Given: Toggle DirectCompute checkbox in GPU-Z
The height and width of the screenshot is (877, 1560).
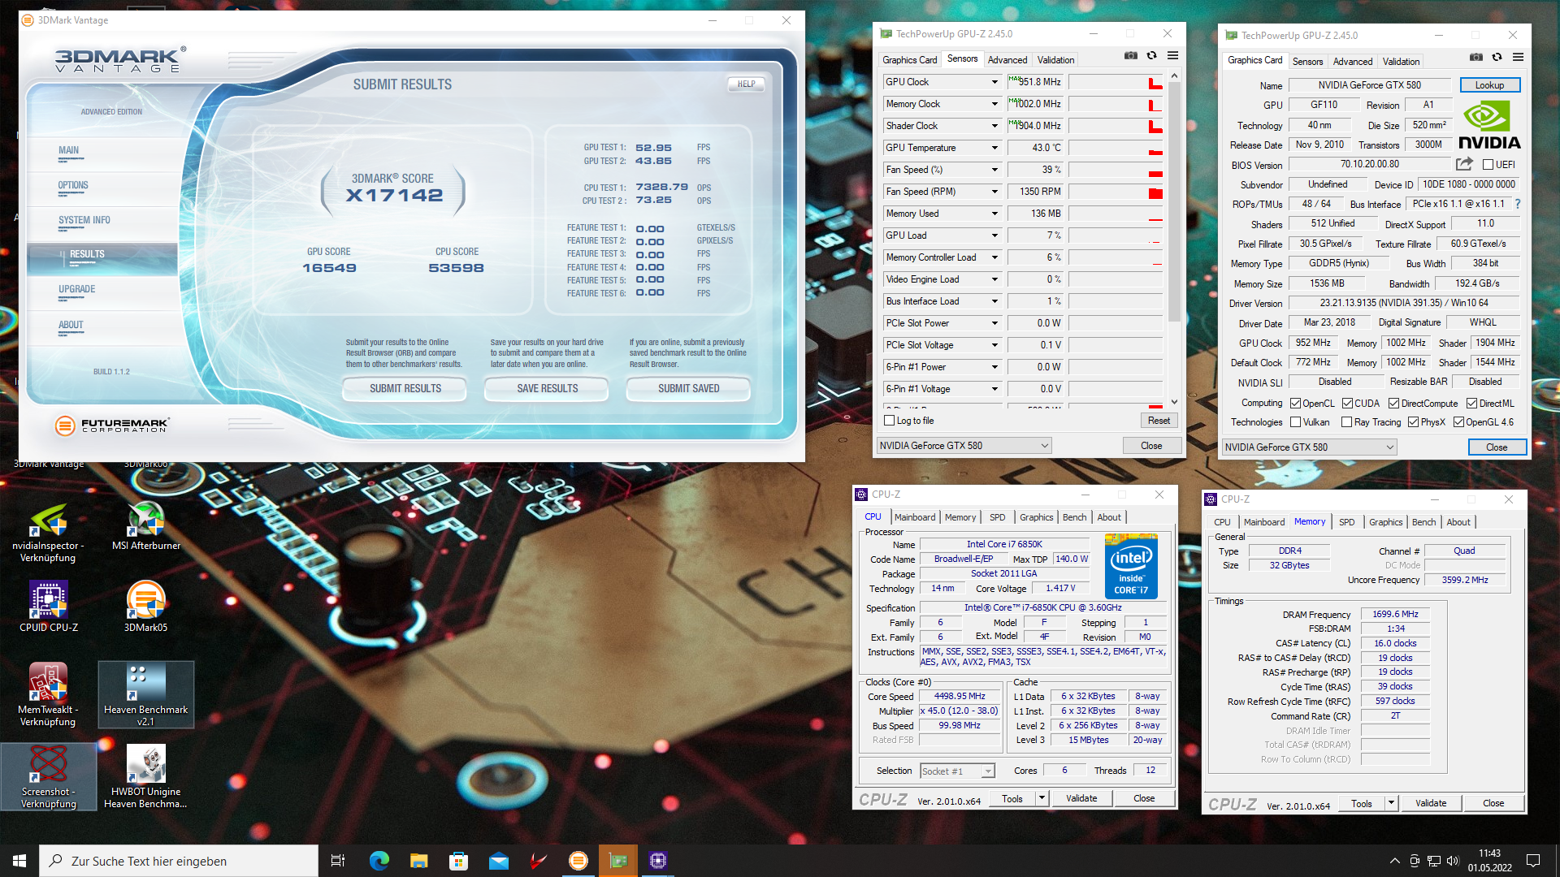Looking at the screenshot, I should 1393,404.
